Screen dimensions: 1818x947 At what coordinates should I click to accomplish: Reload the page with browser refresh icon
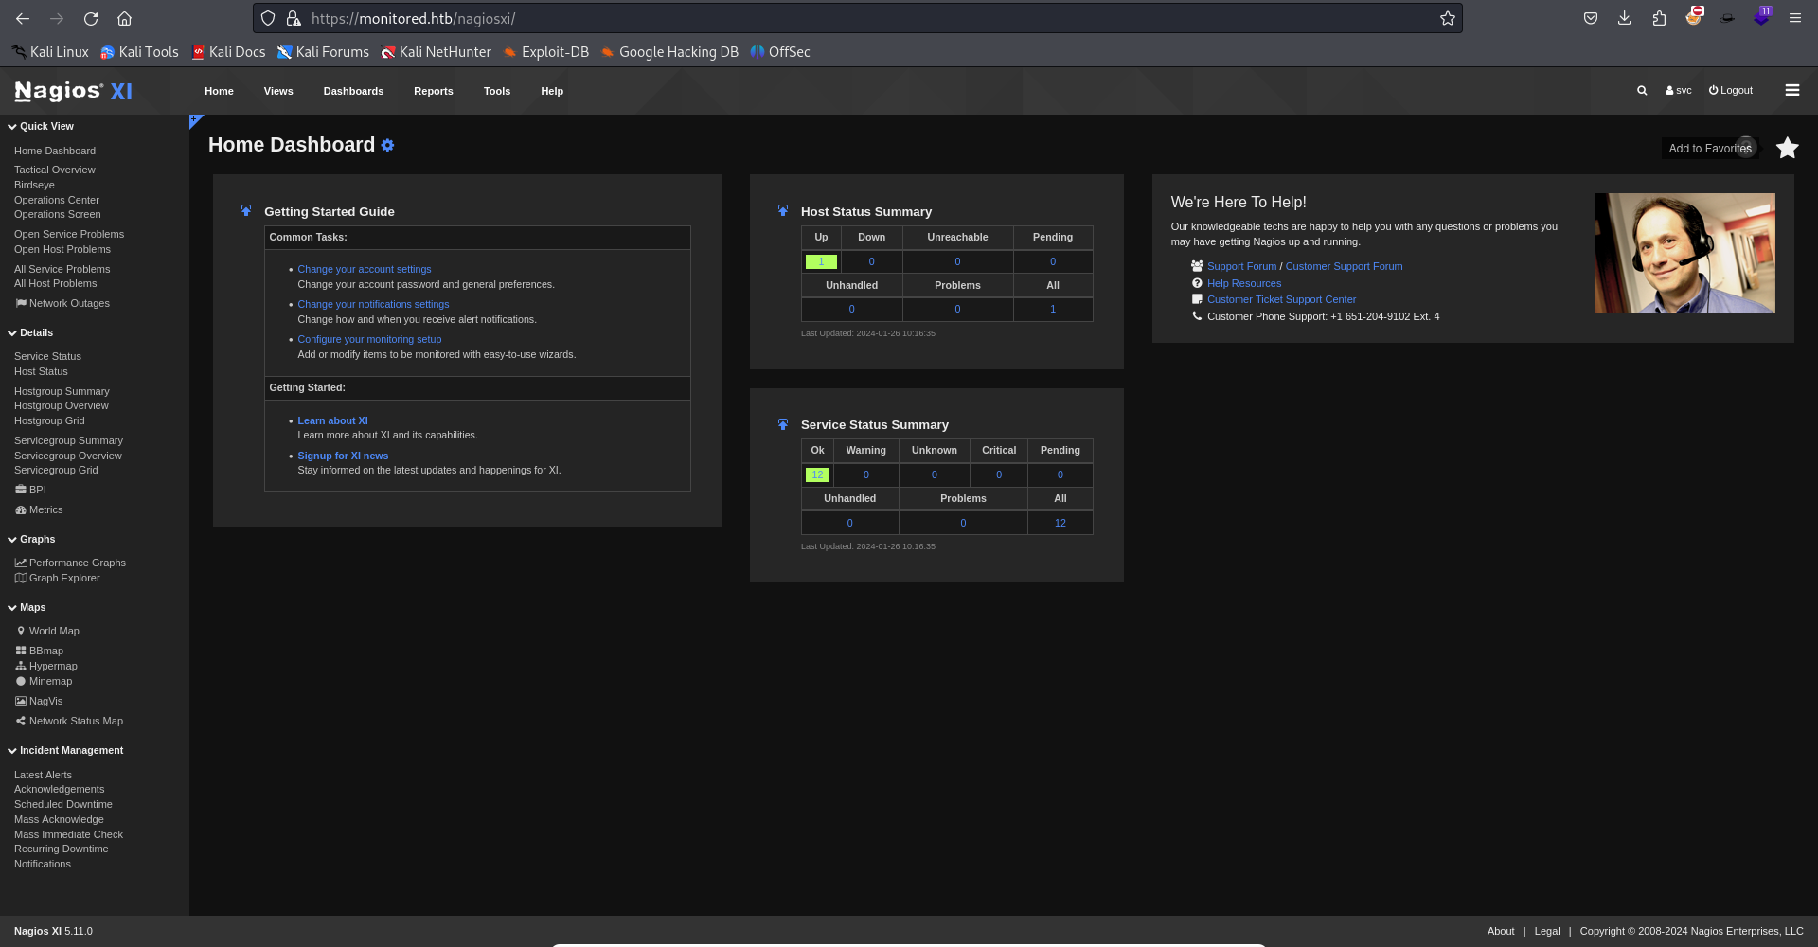click(91, 18)
